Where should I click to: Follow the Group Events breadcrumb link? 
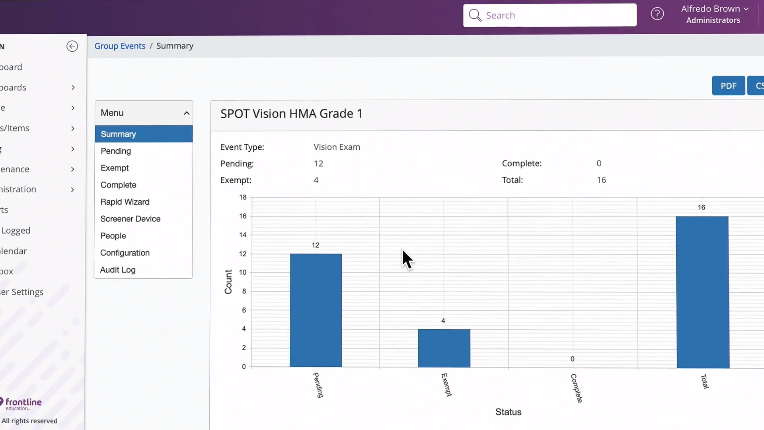point(120,46)
